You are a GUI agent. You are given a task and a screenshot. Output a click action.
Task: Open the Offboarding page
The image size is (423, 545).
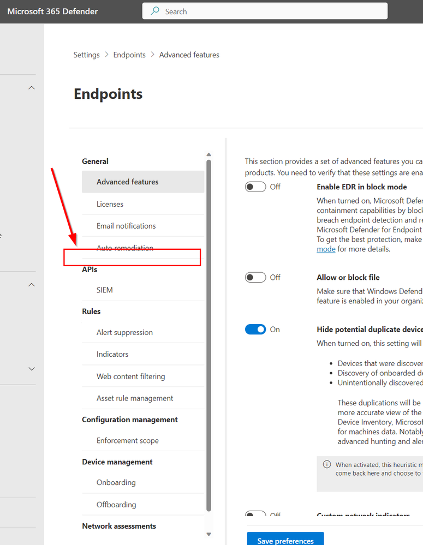point(143,505)
